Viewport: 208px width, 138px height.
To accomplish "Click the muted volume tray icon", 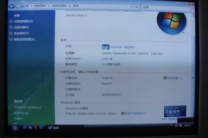I will (181, 126).
